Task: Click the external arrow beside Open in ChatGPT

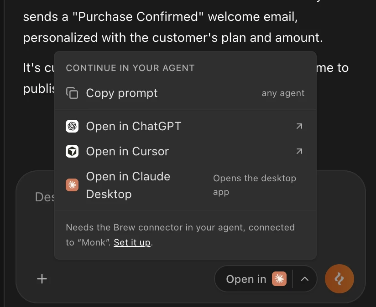Action: 299,126
